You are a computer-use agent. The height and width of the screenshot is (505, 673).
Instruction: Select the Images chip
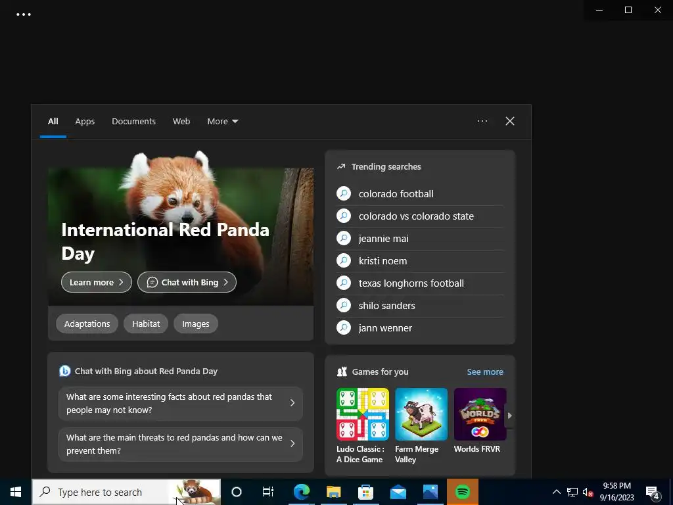196,324
